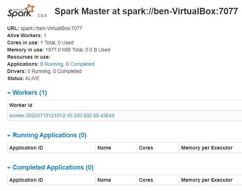Open the Completed Applications (0) heading
Image resolution: width=242 pixels, height=191 pixels.
pyautogui.click(x=53, y=167)
